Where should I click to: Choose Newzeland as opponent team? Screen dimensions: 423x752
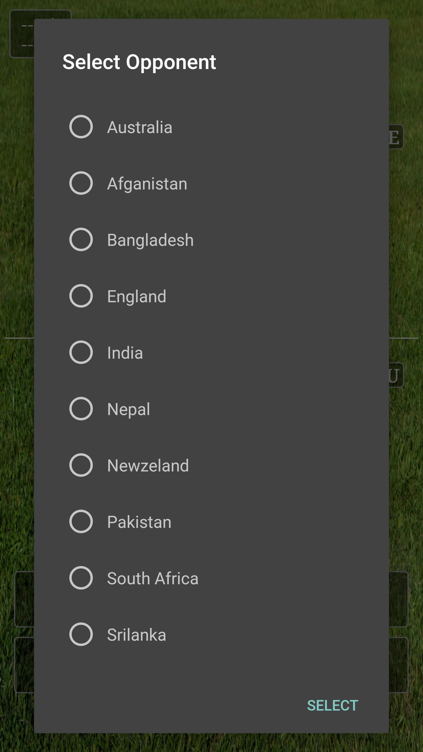(x=81, y=465)
